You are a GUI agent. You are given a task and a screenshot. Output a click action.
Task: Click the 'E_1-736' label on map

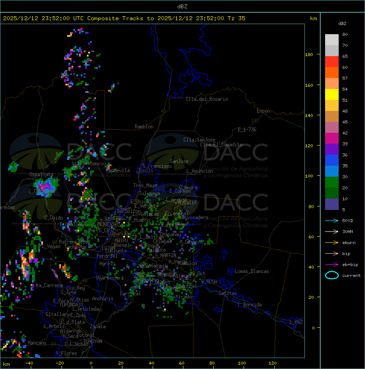tap(247, 130)
